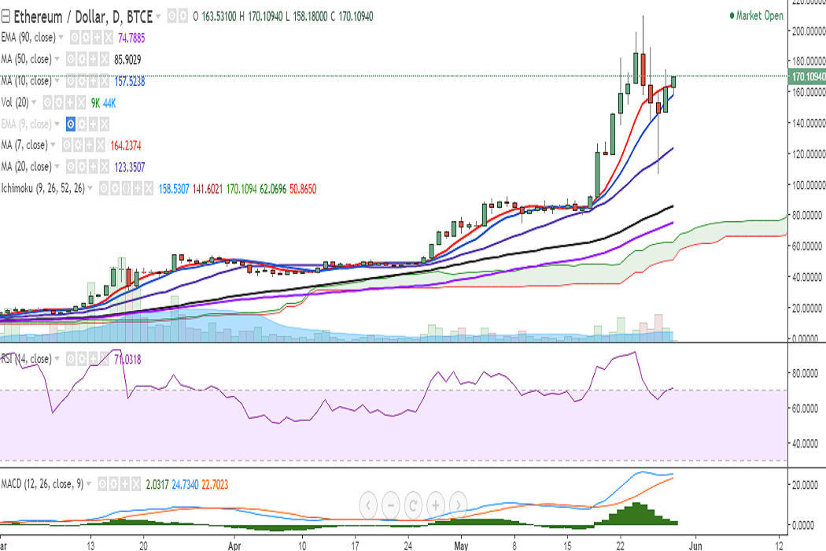
Task: Click the current price label 170.10940 on axis
Action: 806,76
